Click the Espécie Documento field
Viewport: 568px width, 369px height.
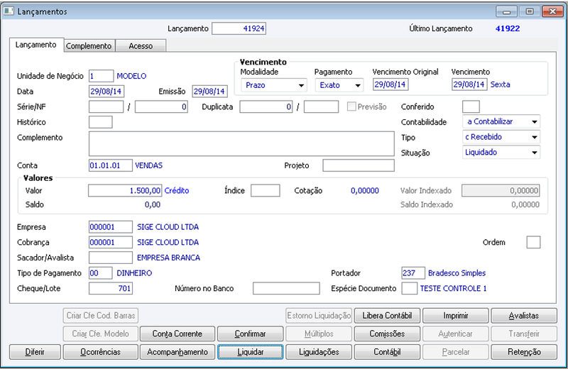pyautogui.click(x=410, y=289)
